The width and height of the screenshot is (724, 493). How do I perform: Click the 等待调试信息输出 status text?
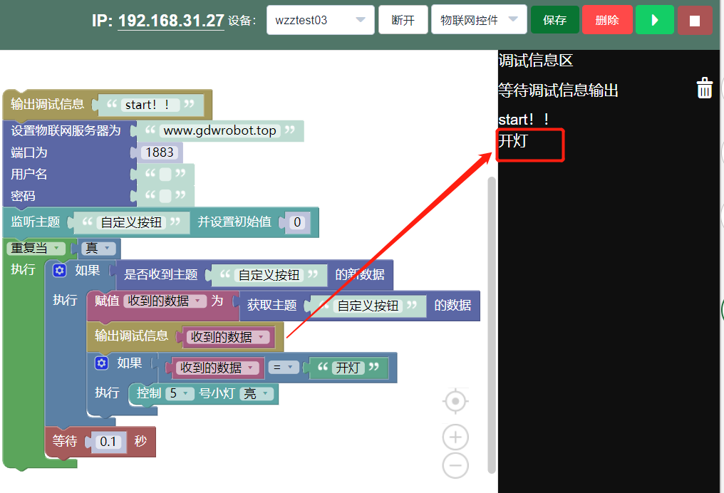click(558, 90)
